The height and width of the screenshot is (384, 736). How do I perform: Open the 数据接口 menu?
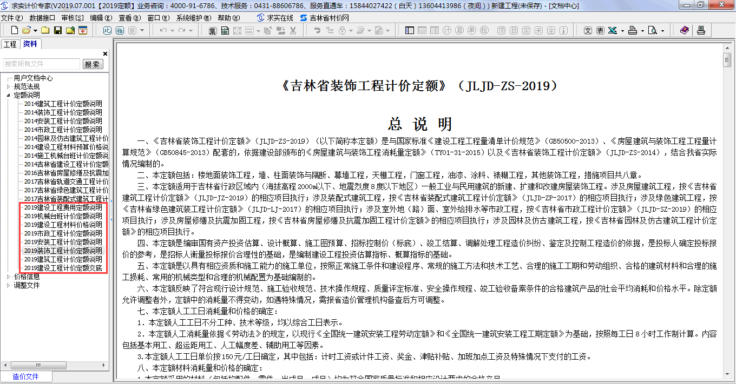(x=42, y=18)
